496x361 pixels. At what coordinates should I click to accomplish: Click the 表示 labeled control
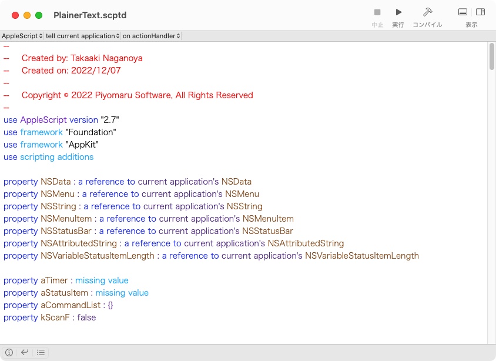471,25
